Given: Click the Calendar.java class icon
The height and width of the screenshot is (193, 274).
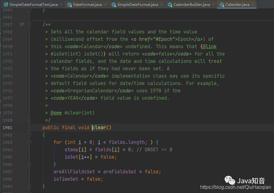Looking at the screenshot, I should coord(222,5).
